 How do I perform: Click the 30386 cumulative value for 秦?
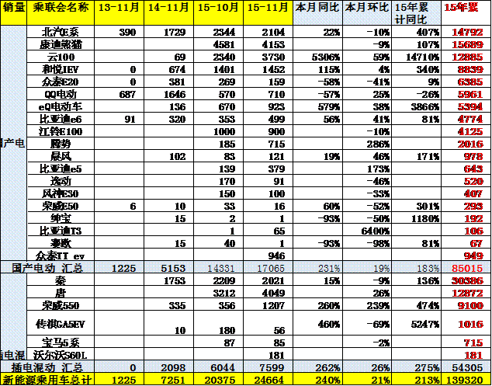[466, 280]
